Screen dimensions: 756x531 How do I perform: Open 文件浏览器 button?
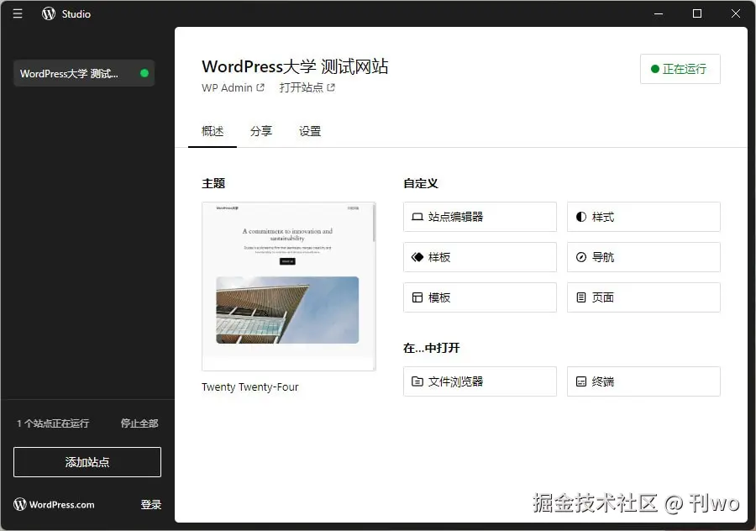(x=480, y=381)
